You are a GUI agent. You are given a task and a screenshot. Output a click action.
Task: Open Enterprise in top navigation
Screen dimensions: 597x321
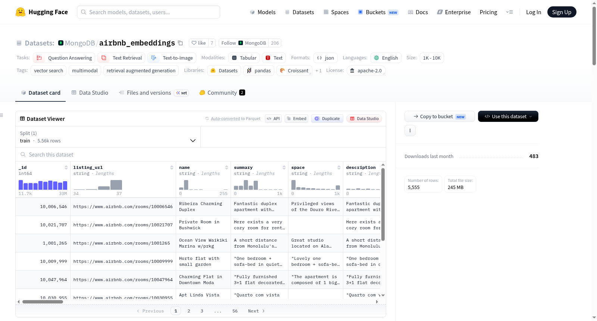(454, 12)
